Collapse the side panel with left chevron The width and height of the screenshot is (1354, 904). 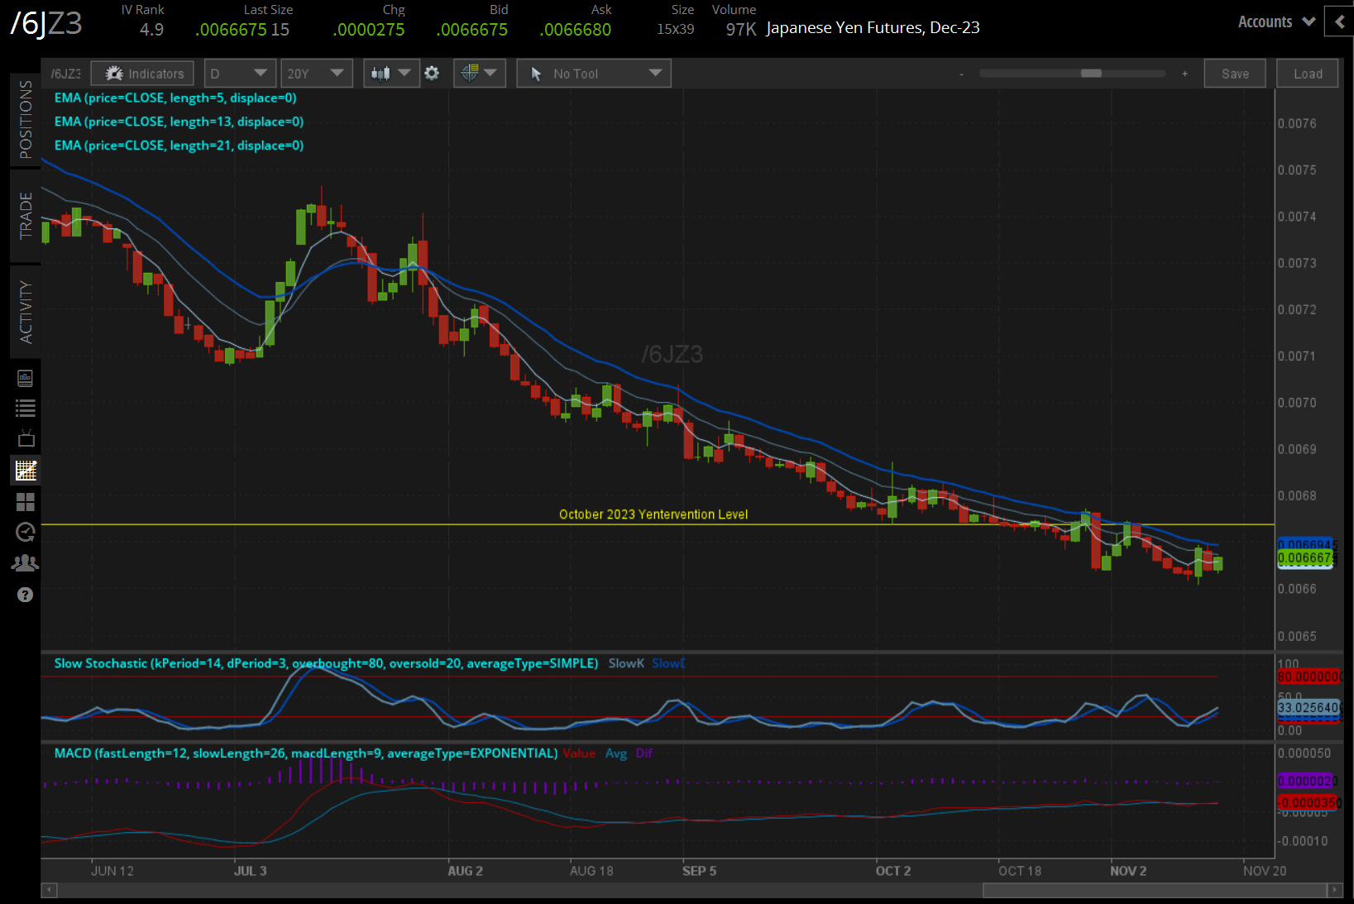click(1339, 22)
